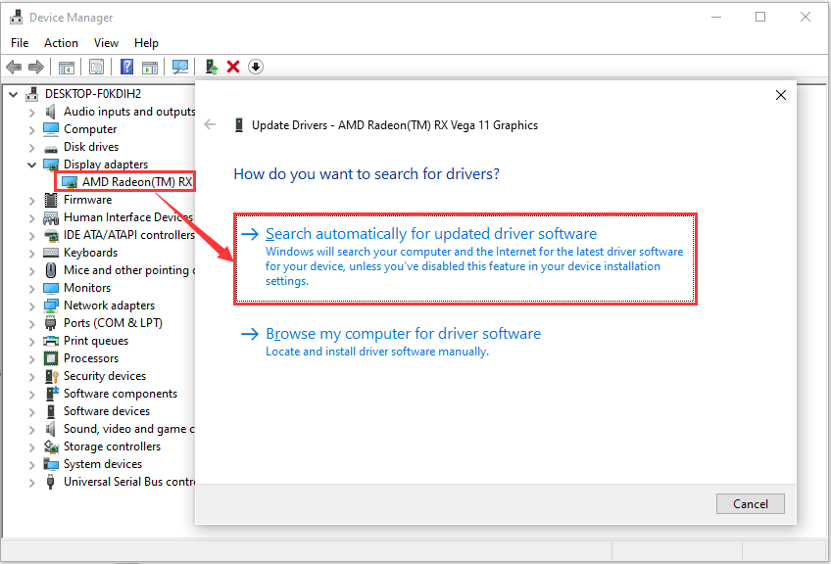Viewport: 831px width, 564px height.
Task: Collapse the Display adapters category
Action: [x=31, y=164]
